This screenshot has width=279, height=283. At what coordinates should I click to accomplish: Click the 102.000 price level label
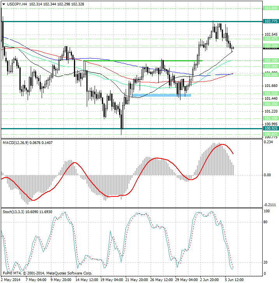(271, 66)
